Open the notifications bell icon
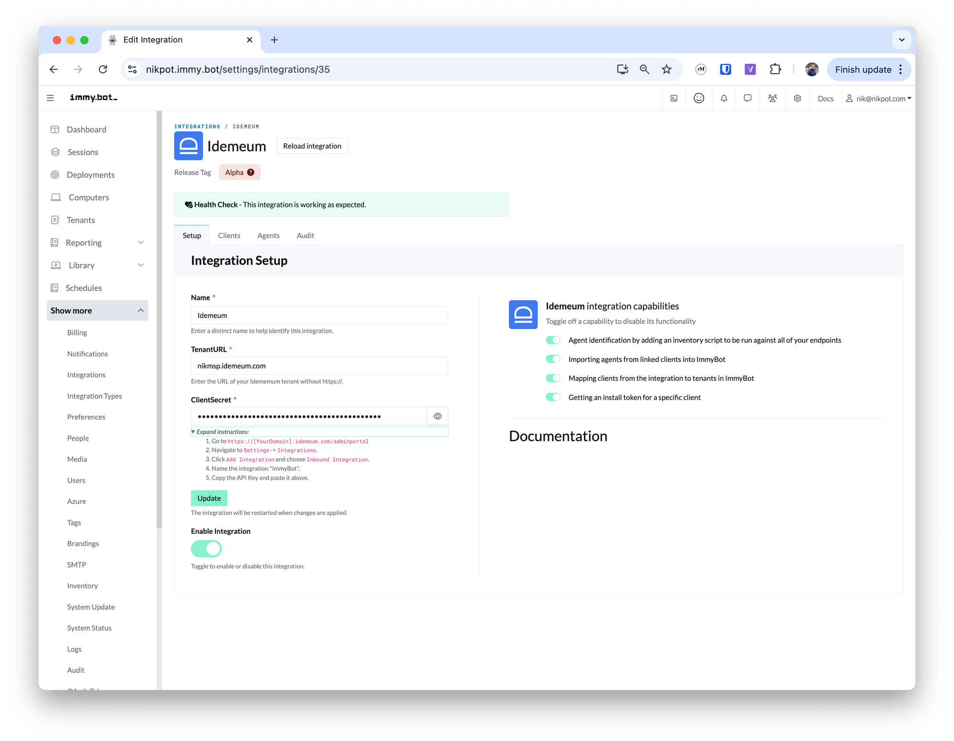The image size is (954, 741). pos(724,98)
